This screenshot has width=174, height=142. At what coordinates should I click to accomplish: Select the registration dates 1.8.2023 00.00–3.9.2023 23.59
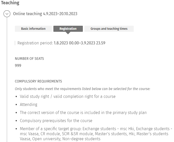(80, 43)
